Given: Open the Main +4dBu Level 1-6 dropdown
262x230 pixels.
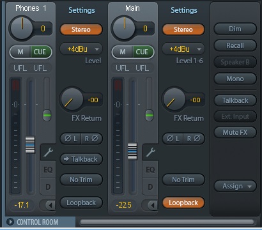Looking at the screenshot, I should point(183,49).
